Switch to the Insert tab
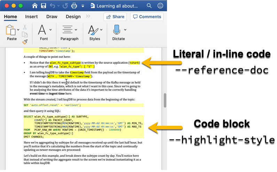This screenshot has height=172, width=277. [31, 17]
